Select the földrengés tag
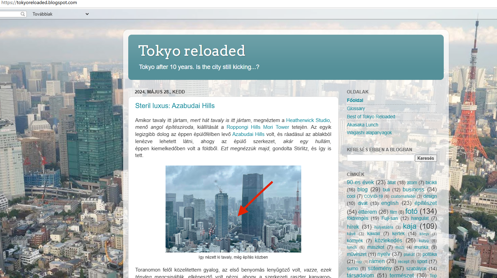Viewport: 497px width, 278px height. click(x=358, y=218)
